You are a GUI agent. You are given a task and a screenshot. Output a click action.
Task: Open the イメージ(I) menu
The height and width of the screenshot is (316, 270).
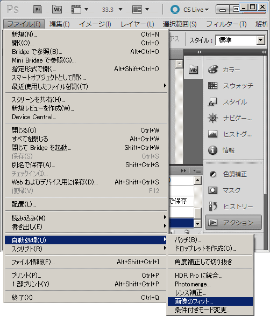pyautogui.click(x=95, y=24)
